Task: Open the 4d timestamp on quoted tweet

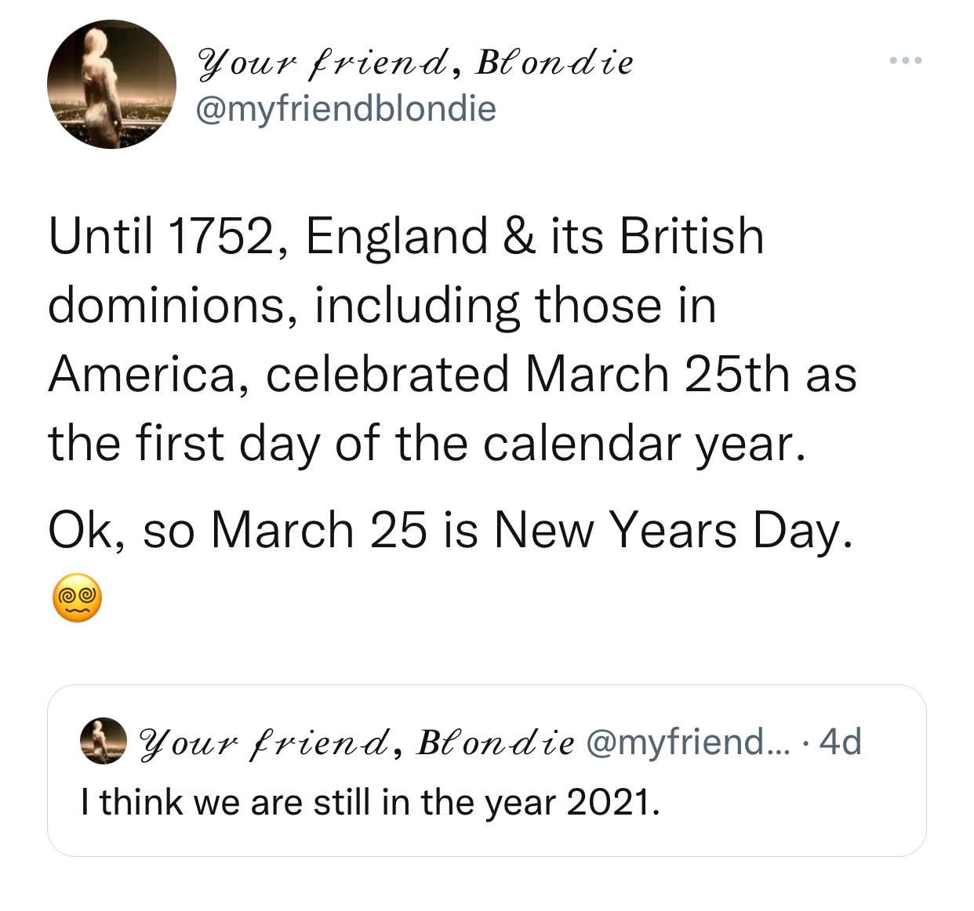Action: (x=840, y=741)
